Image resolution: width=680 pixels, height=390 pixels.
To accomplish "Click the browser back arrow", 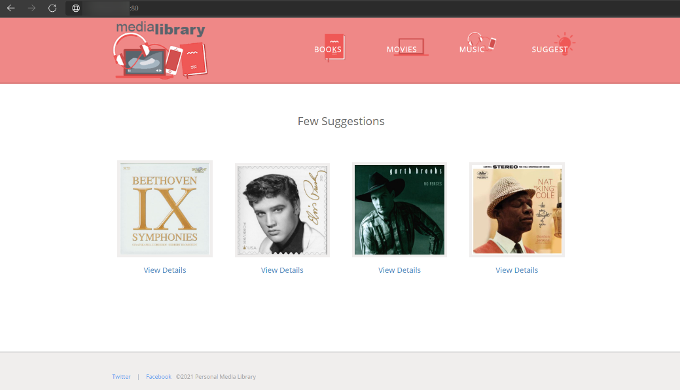I will pyautogui.click(x=11, y=9).
